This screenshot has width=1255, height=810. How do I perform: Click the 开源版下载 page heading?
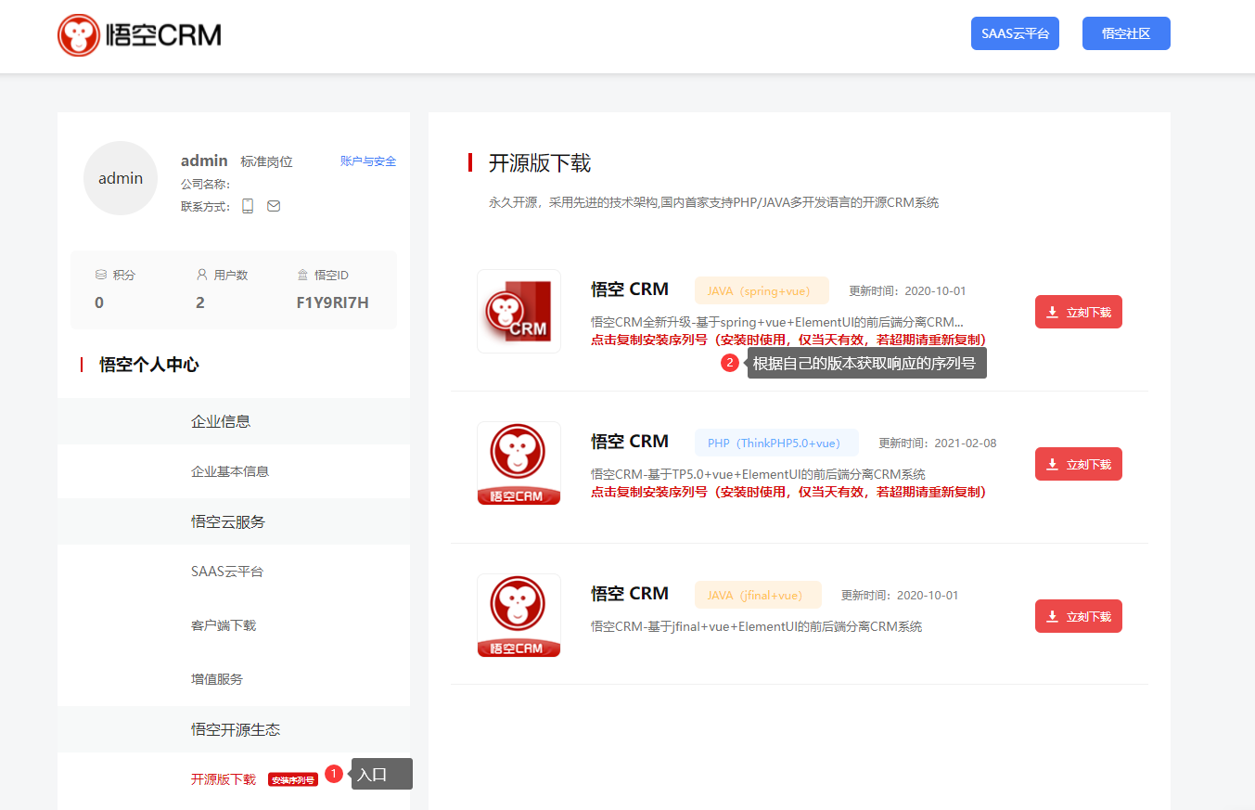tap(540, 163)
